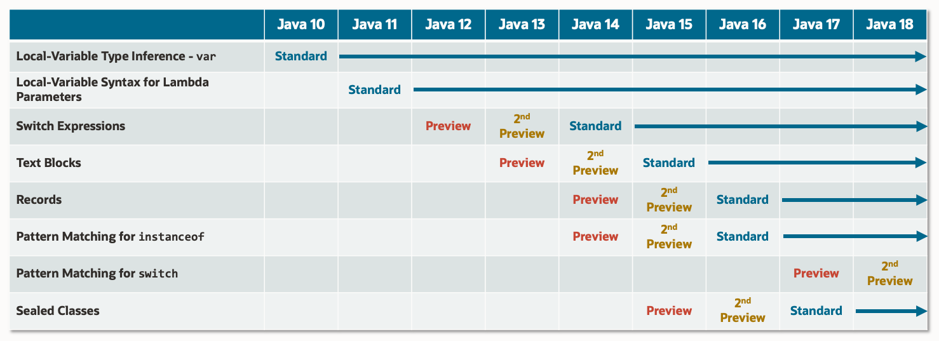
Task: Click the arrowhead in the Text Blocks row
Action: pos(922,163)
